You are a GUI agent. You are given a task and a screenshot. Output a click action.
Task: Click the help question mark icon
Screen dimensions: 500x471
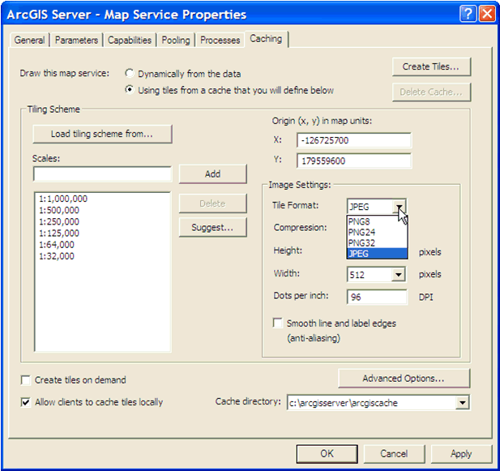pos(468,14)
